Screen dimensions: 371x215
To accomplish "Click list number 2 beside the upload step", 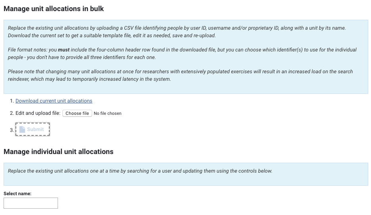I will [x=12, y=113].
